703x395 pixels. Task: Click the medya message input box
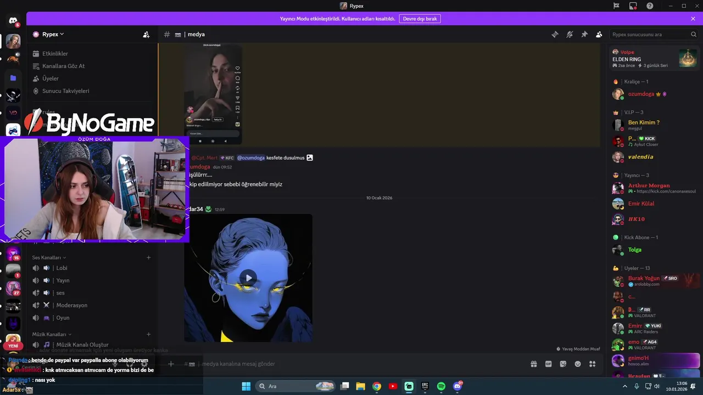(351, 364)
